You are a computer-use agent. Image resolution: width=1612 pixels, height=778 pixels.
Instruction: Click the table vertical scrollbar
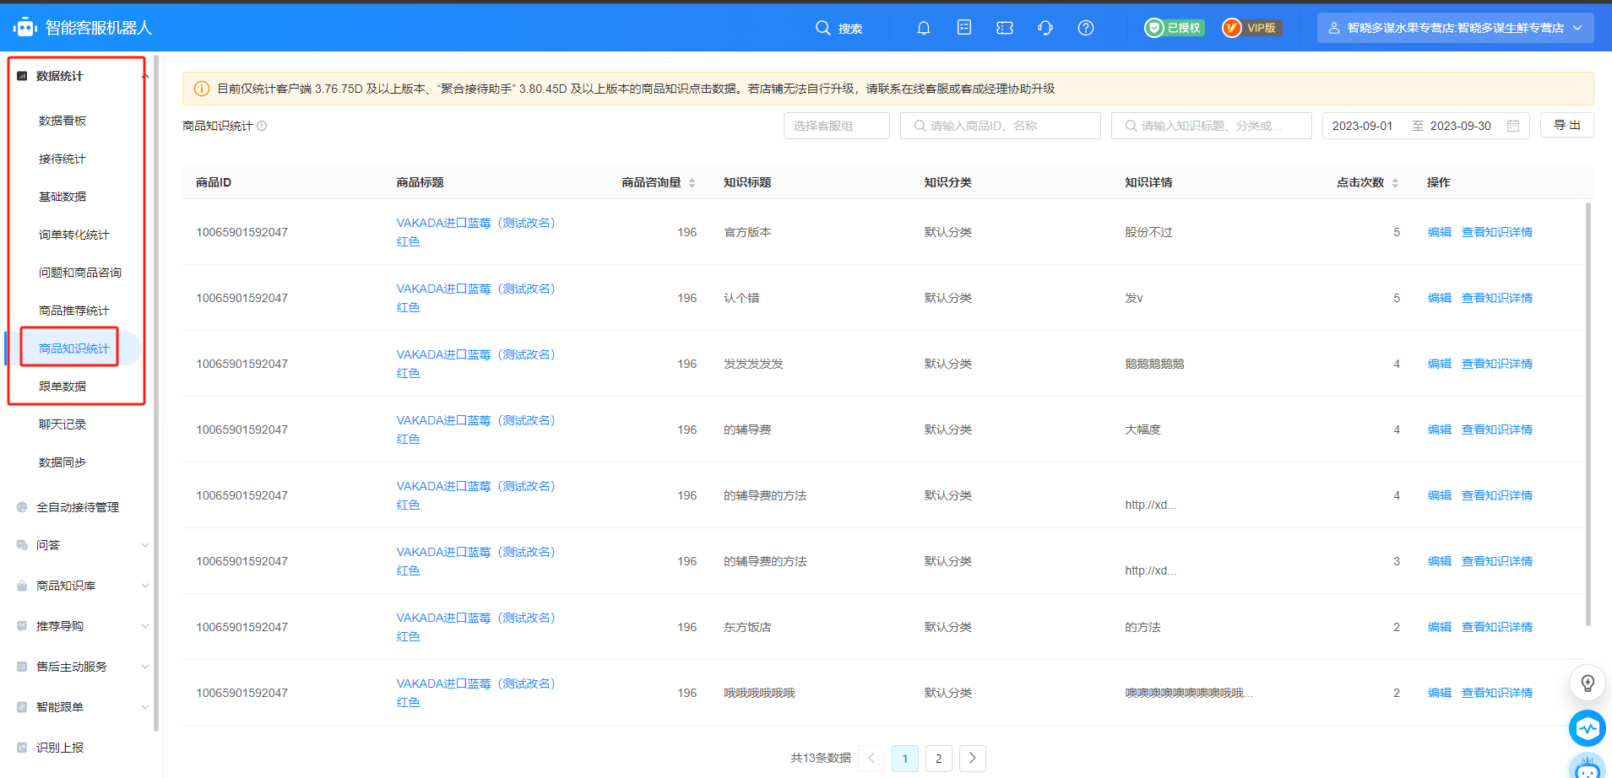pos(1588,413)
